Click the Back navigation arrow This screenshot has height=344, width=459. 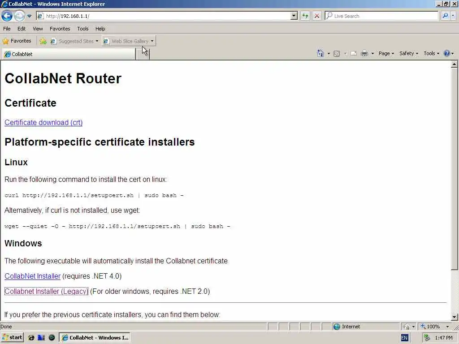click(x=7, y=16)
